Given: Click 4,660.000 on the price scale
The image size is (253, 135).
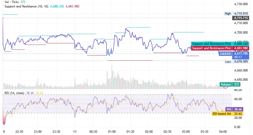Looking at the screenshot, I should pyautogui.click(x=241, y=70).
